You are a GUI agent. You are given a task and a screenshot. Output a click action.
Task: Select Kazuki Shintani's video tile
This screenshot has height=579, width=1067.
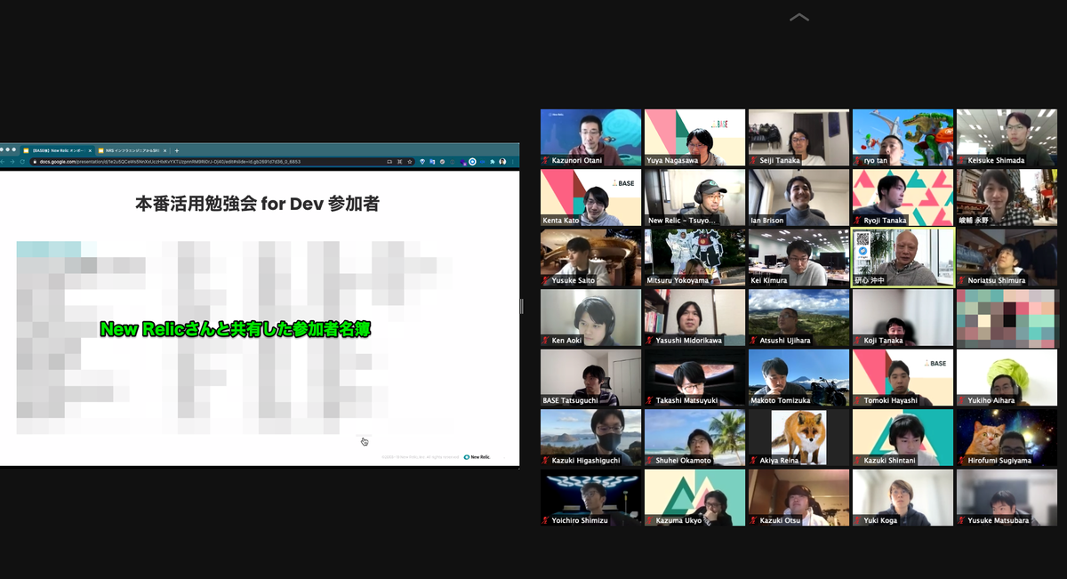[x=903, y=438]
